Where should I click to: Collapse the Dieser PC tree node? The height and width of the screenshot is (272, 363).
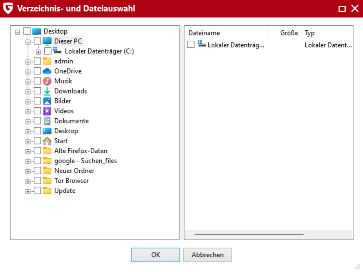tap(28, 41)
